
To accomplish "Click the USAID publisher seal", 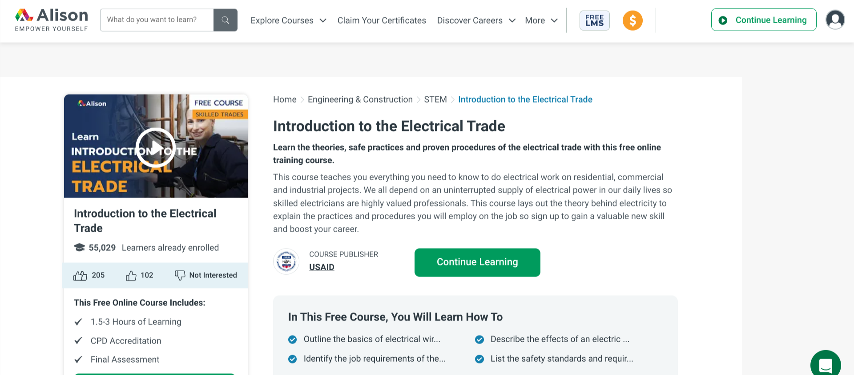I will [286, 261].
